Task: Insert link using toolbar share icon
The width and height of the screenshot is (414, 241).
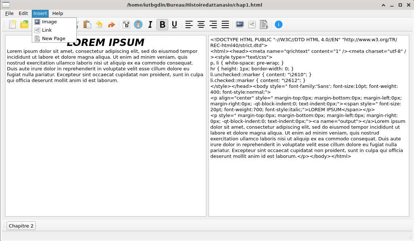Action: pos(252,24)
